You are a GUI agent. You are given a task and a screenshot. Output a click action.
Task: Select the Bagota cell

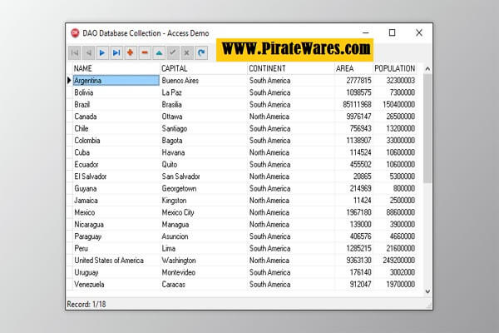point(204,141)
